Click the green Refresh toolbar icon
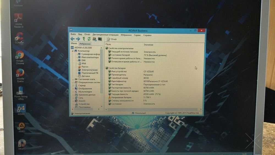275x155 pixels. [89, 39]
